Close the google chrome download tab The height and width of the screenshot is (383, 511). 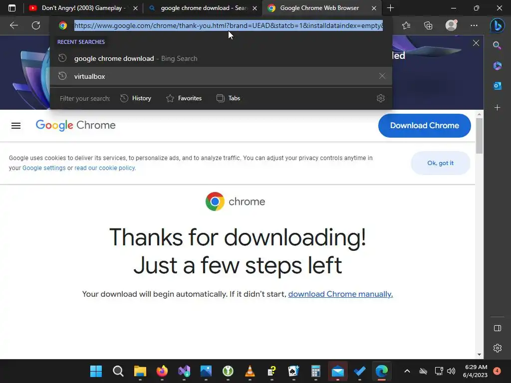click(x=255, y=8)
